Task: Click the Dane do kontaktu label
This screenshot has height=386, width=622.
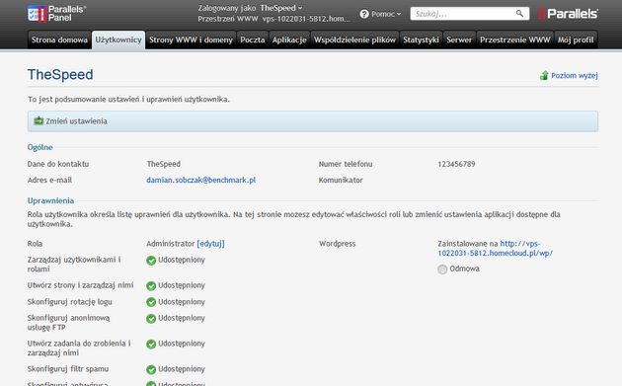Action: click(x=58, y=164)
